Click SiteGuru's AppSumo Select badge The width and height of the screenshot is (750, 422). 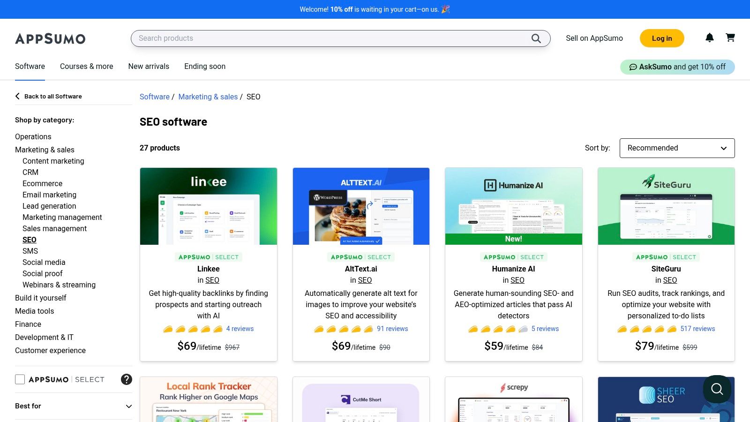pos(666,257)
